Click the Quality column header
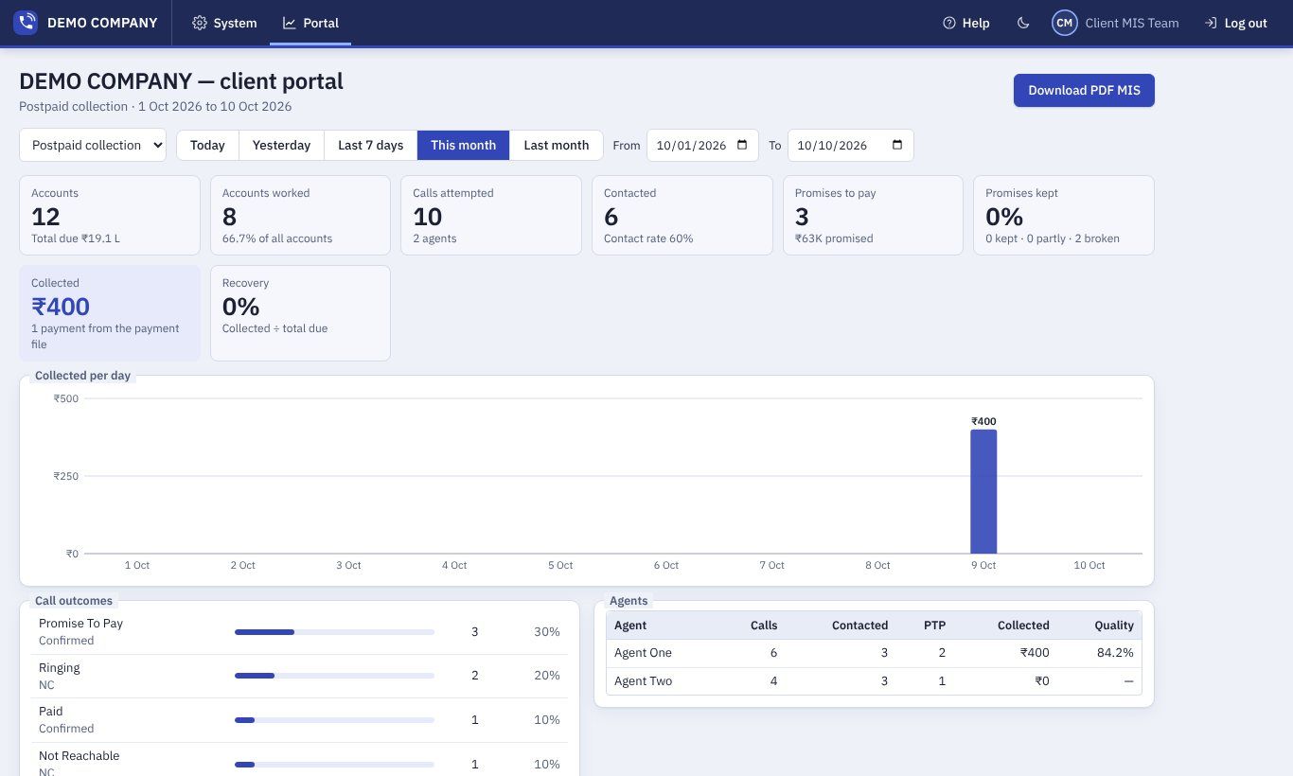 pos(1114,625)
